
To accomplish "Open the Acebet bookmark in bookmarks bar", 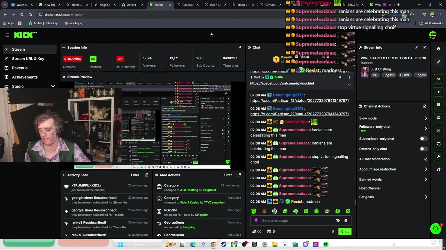I will coord(44,23).
